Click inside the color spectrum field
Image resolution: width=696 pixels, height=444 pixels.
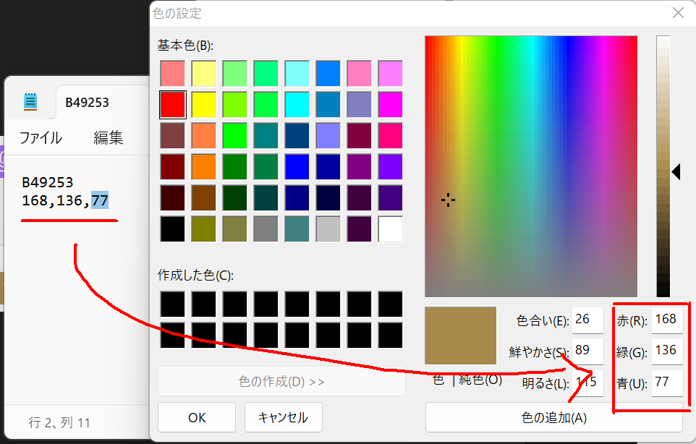pyautogui.click(x=530, y=166)
